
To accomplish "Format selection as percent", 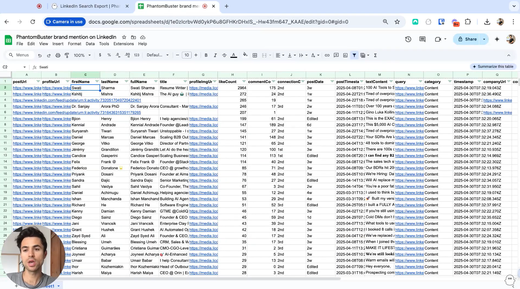I will [109, 55].
